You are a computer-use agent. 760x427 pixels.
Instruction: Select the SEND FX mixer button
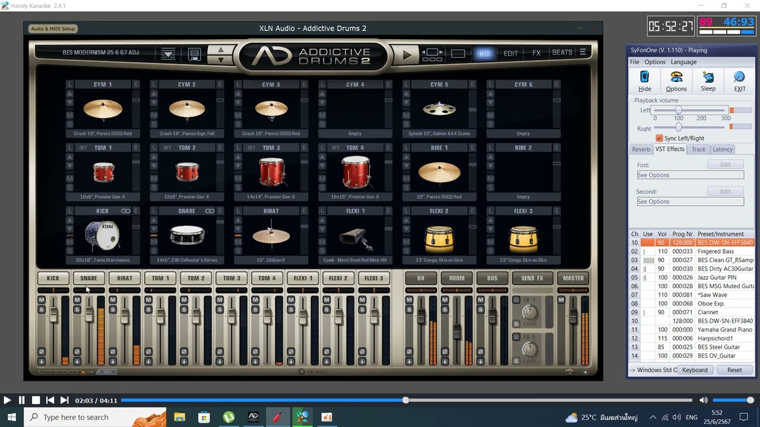(532, 278)
